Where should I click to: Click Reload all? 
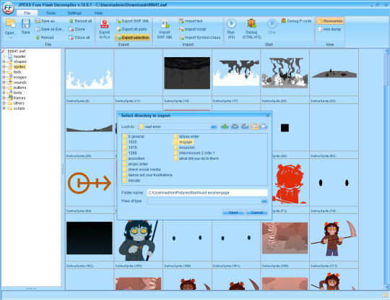click(x=80, y=21)
